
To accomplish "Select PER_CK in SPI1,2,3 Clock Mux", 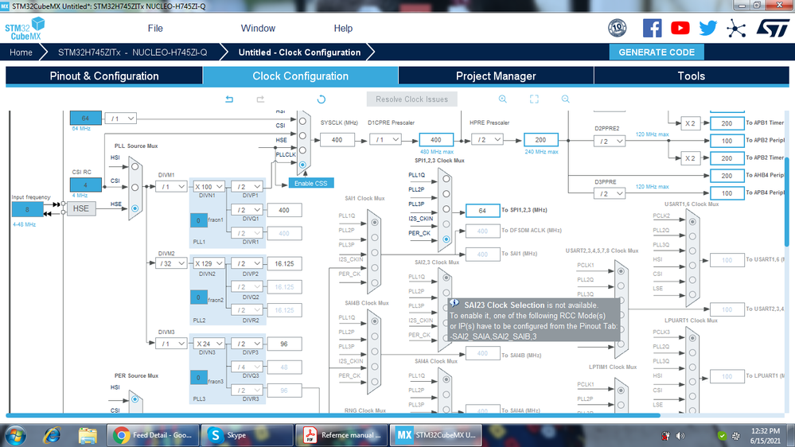I will [x=446, y=239].
